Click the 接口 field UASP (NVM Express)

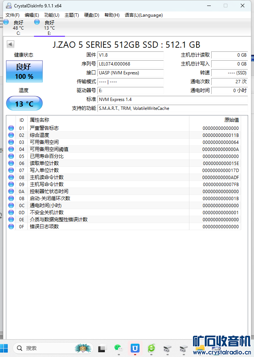(x=131, y=73)
